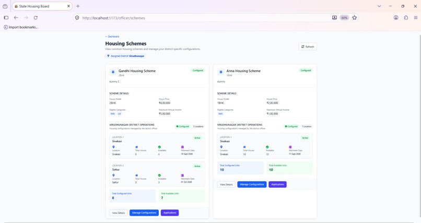Click the Available checkmark icon in Sattur row
The image size is (421, 223).
[159, 175]
